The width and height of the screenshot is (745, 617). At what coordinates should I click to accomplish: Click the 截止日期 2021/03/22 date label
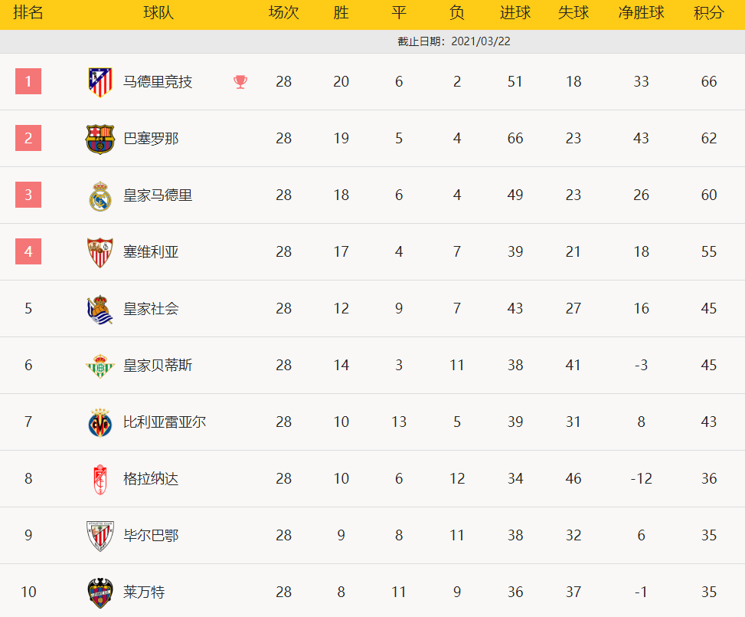tap(454, 41)
